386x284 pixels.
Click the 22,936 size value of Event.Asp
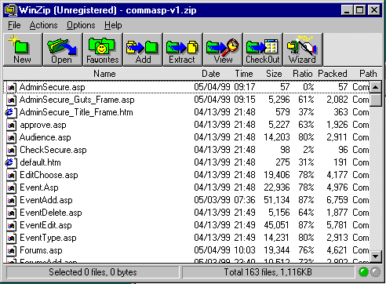point(277,188)
